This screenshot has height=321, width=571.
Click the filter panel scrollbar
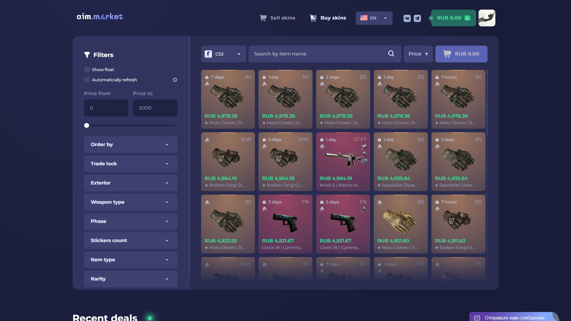coord(189,157)
